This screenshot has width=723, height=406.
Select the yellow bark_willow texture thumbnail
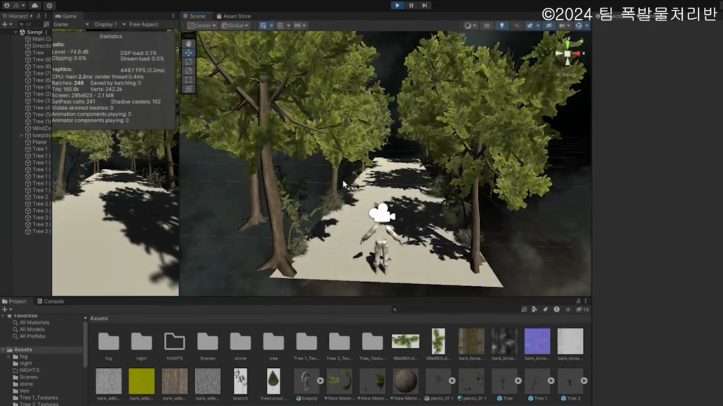pyautogui.click(x=141, y=381)
